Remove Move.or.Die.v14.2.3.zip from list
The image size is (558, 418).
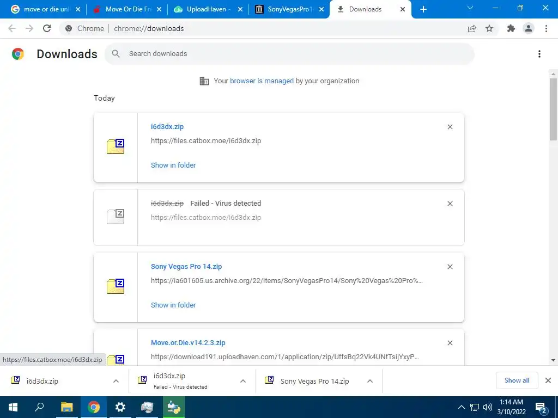pos(450,343)
